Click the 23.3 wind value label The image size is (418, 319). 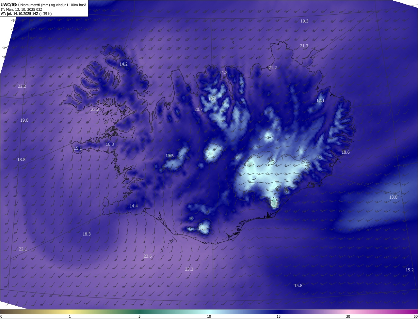coord(189,269)
